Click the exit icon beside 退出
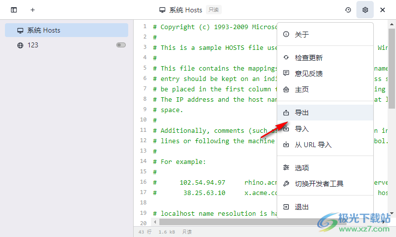396x237 pixels. coord(286,207)
